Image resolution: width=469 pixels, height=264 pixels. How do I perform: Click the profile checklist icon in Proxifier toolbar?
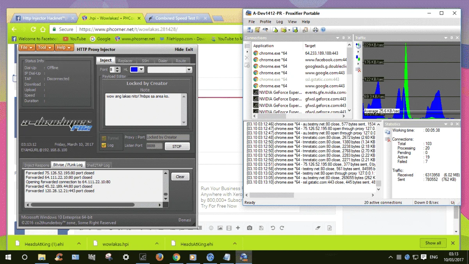coord(305,30)
